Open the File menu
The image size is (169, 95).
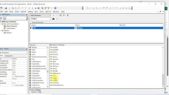[2, 12]
